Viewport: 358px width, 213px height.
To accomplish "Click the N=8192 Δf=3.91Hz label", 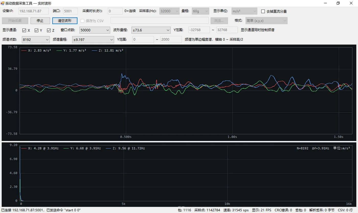I will point(313,148).
